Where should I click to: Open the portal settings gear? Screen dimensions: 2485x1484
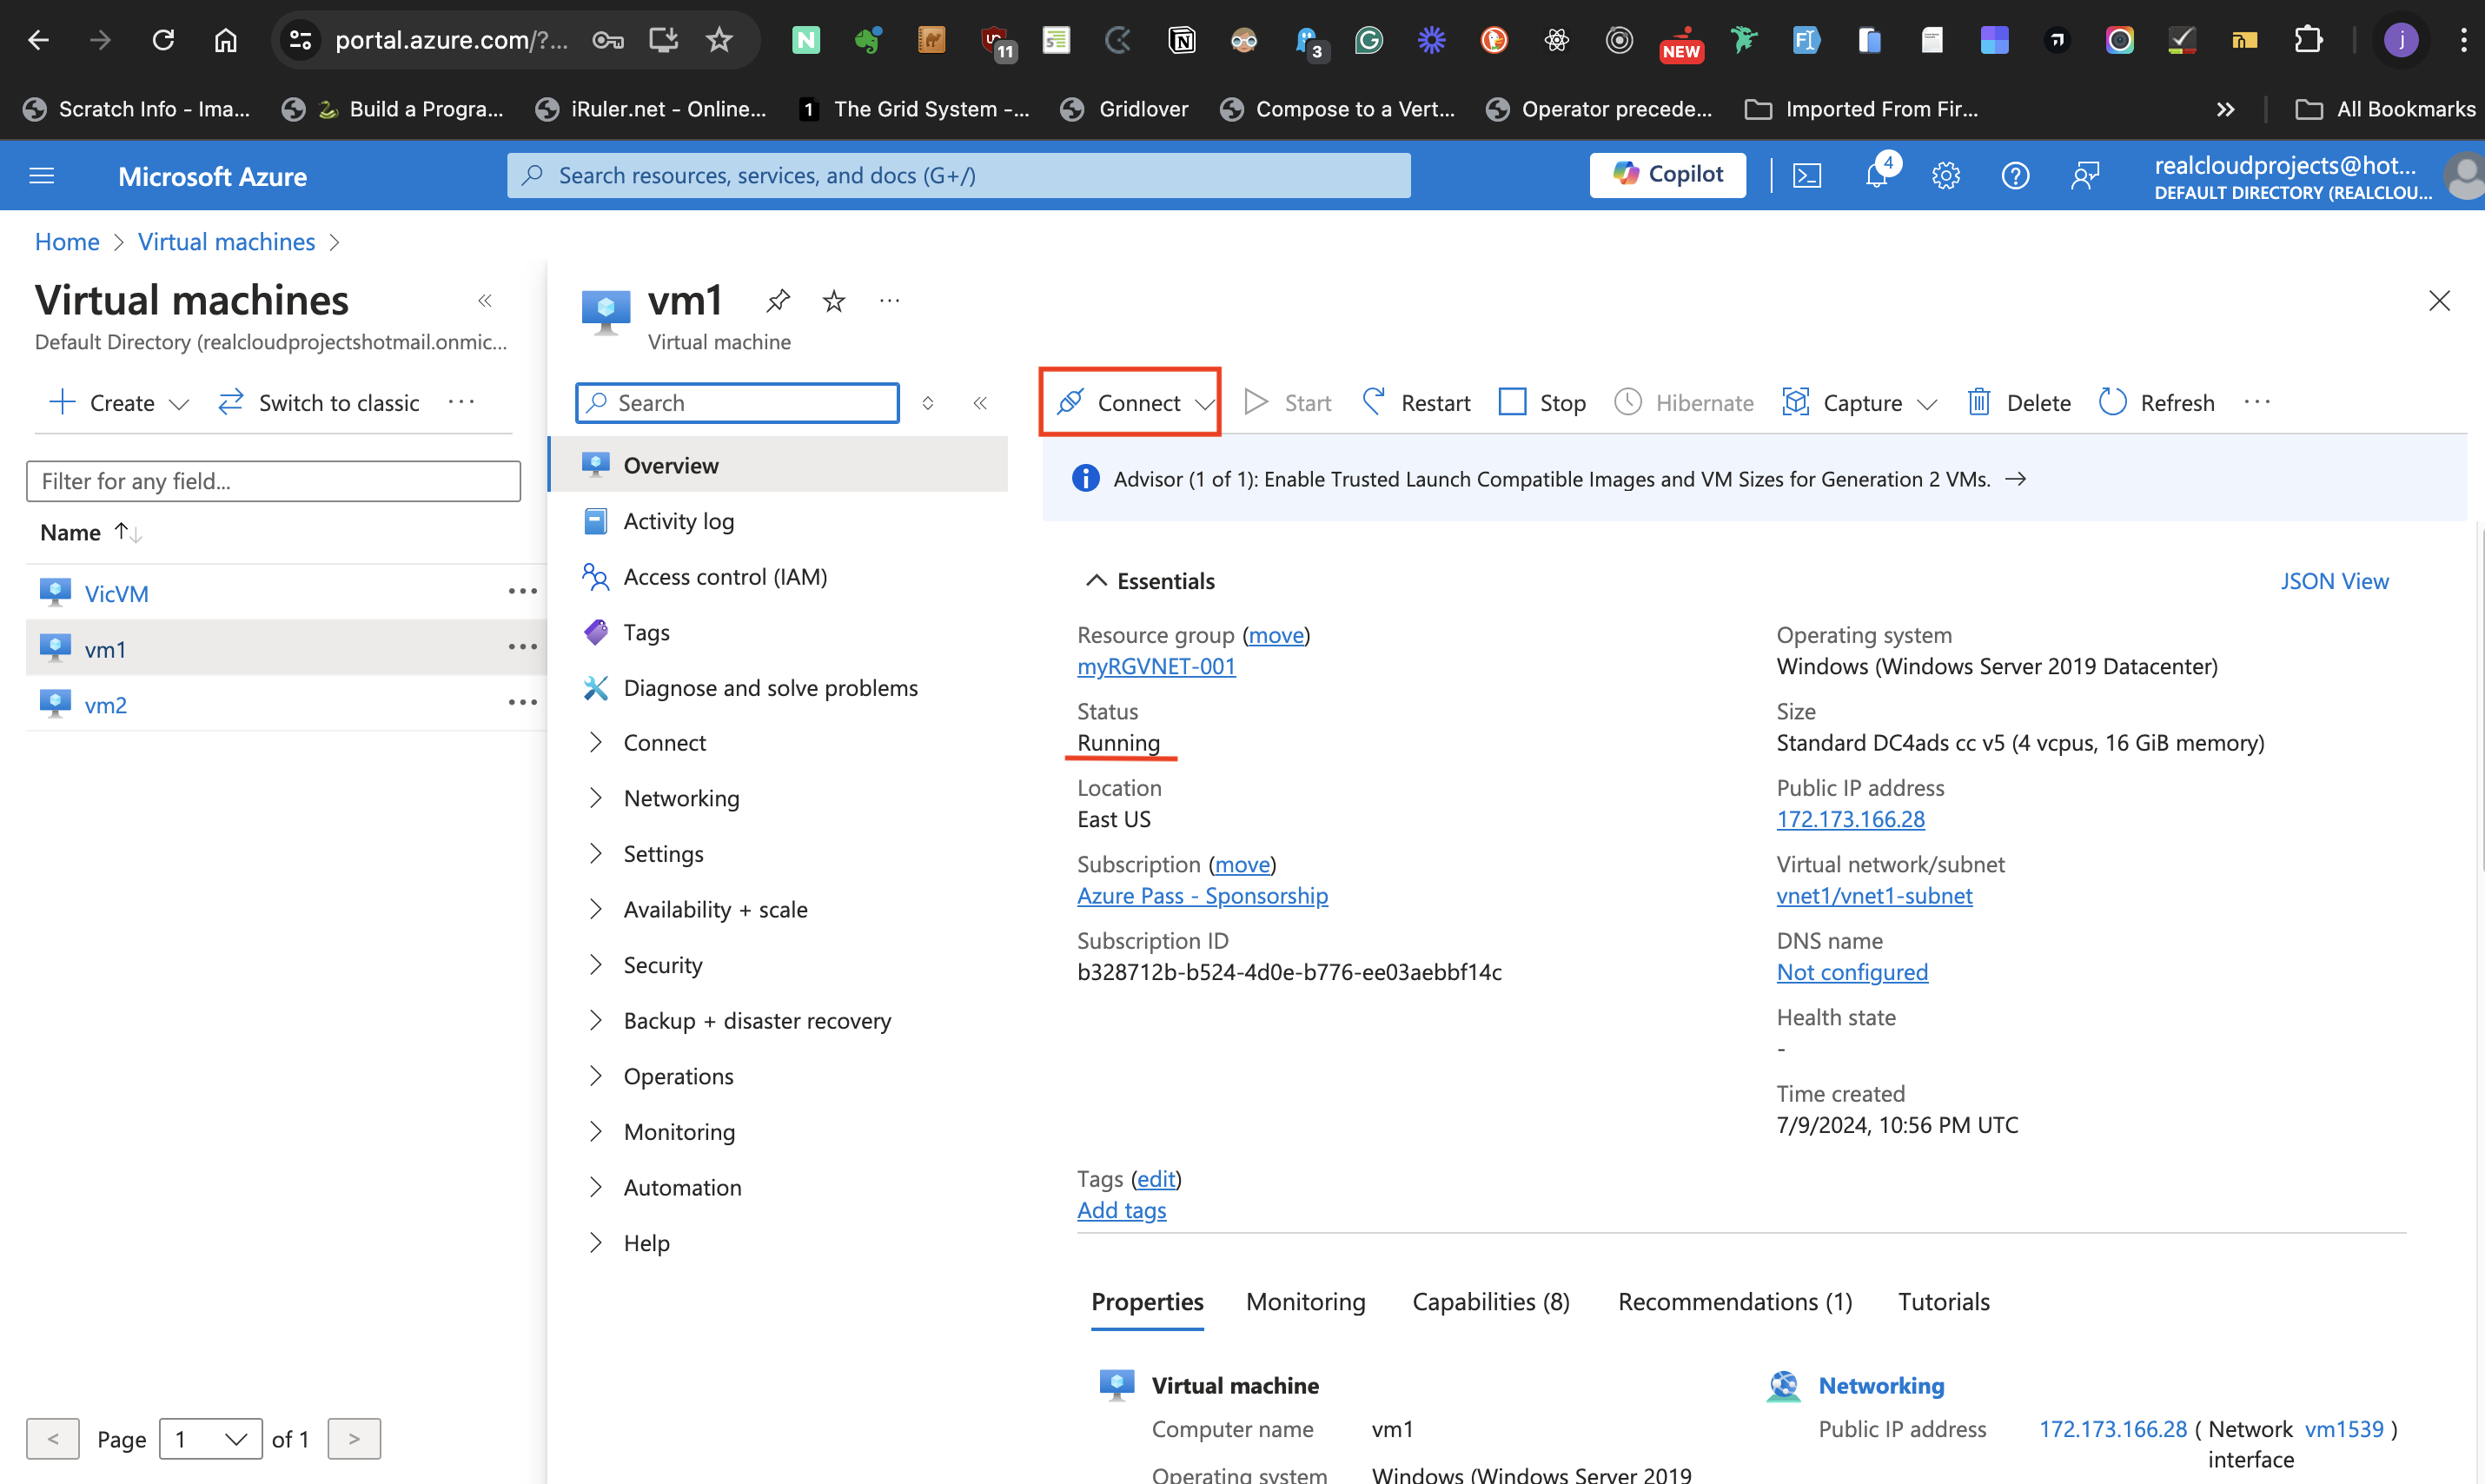(1945, 176)
